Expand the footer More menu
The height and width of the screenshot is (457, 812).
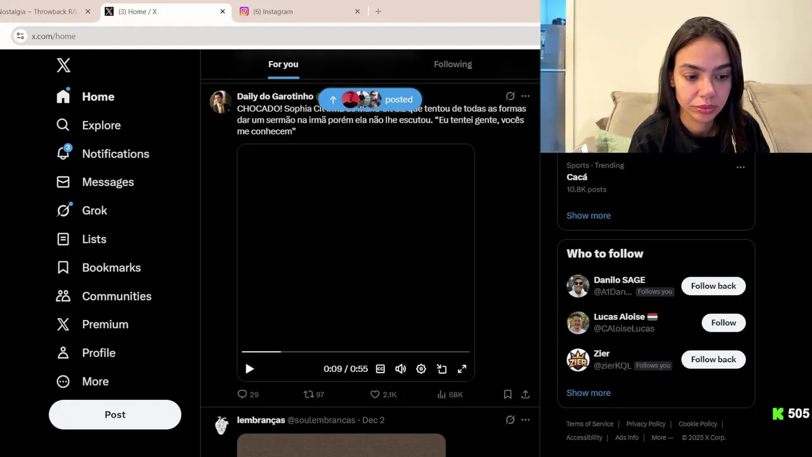[x=662, y=437]
